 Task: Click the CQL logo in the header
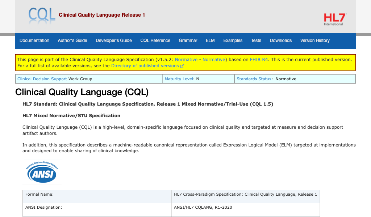(42, 16)
